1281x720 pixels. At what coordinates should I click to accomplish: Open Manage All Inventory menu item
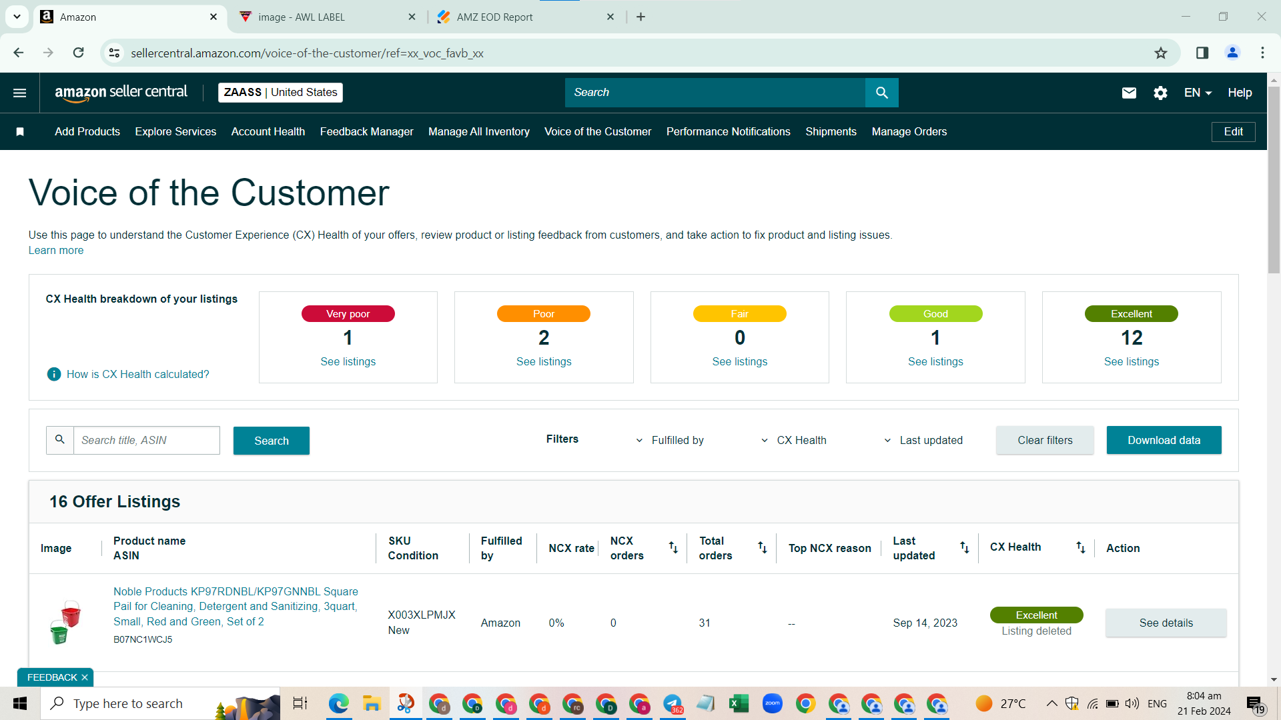(479, 132)
